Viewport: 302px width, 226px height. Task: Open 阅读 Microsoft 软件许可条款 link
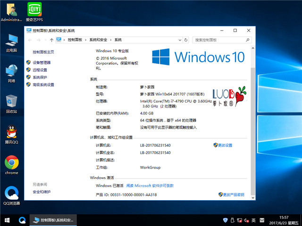click(150, 186)
